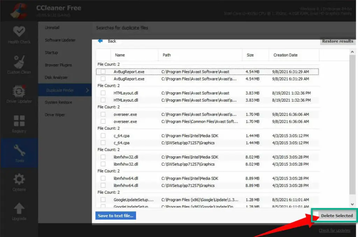Screen dimensions: 358x237
Task: Open the System Restore tool
Action: pyautogui.click(x=58, y=102)
